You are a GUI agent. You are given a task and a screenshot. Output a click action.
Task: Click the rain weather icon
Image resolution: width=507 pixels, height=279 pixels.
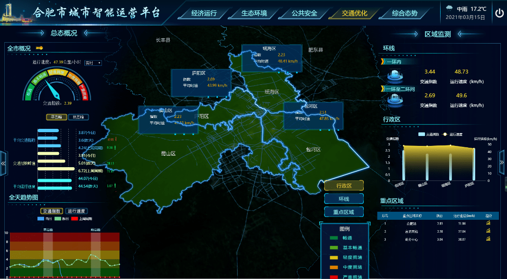click(449, 8)
